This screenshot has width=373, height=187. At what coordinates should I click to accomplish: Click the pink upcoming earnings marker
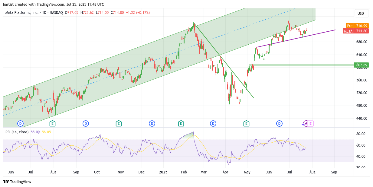pyautogui.click(x=311, y=123)
